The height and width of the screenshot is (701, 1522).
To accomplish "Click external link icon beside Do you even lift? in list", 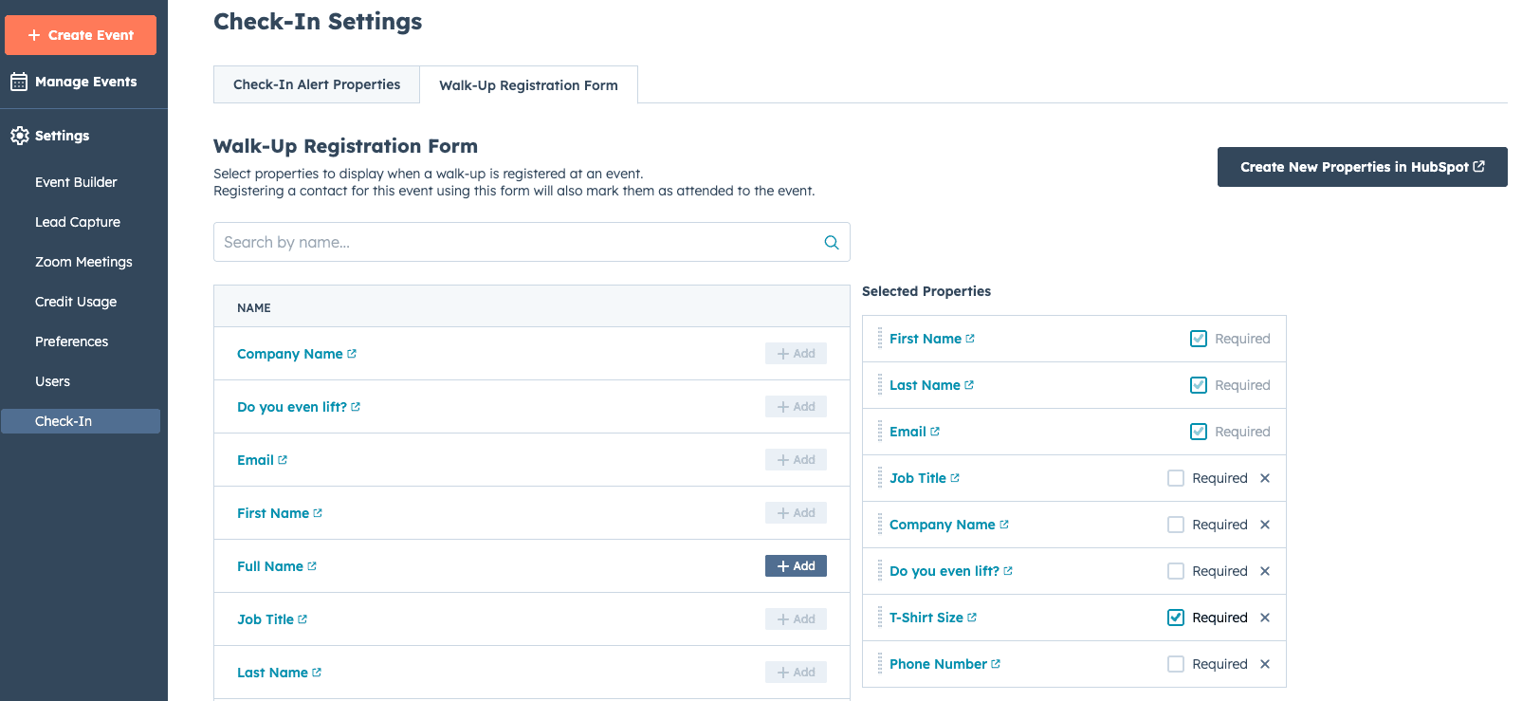I will [x=356, y=407].
